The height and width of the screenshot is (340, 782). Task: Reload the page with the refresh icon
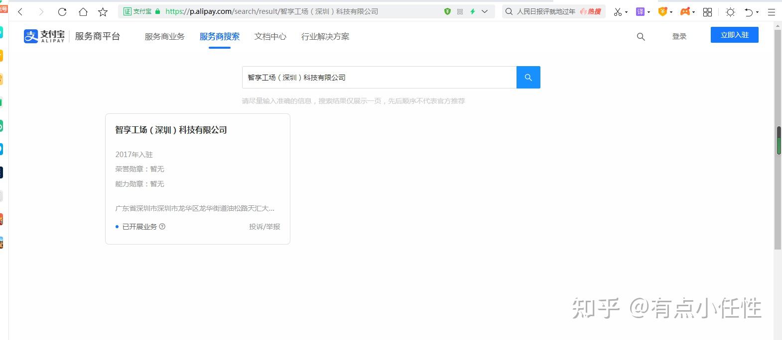tap(62, 11)
